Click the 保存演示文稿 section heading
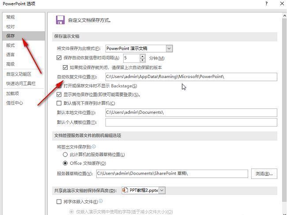Screen dimensions: 287x215 click(x=67, y=36)
